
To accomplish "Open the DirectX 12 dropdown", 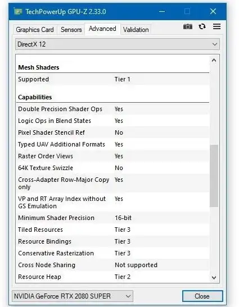I will click(x=118, y=44).
